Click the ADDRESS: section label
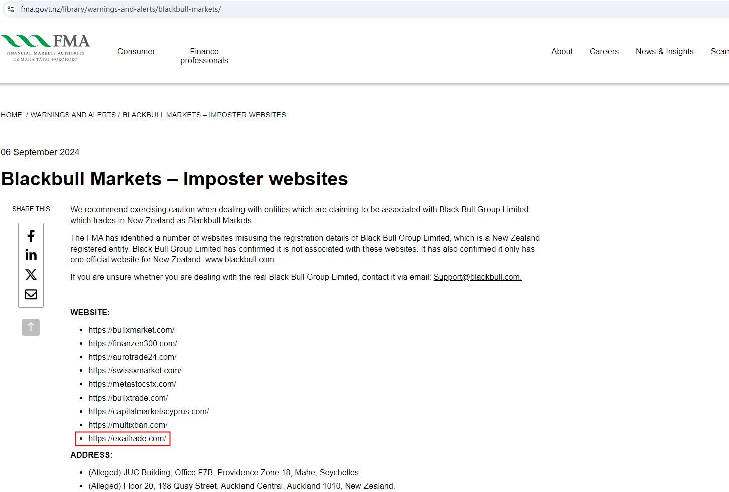 [x=92, y=455]
